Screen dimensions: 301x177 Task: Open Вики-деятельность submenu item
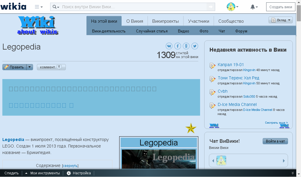click(x=109, y=31)
